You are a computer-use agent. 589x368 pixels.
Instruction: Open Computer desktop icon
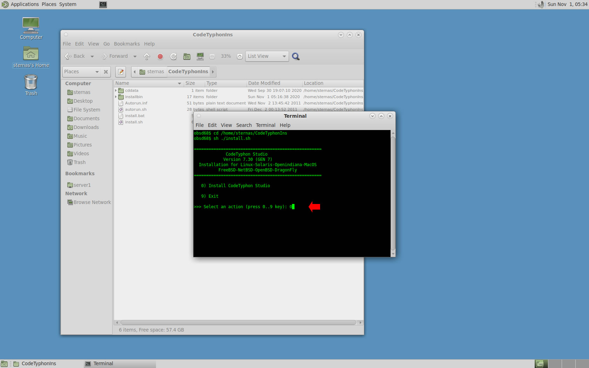(x=31, y=28)
